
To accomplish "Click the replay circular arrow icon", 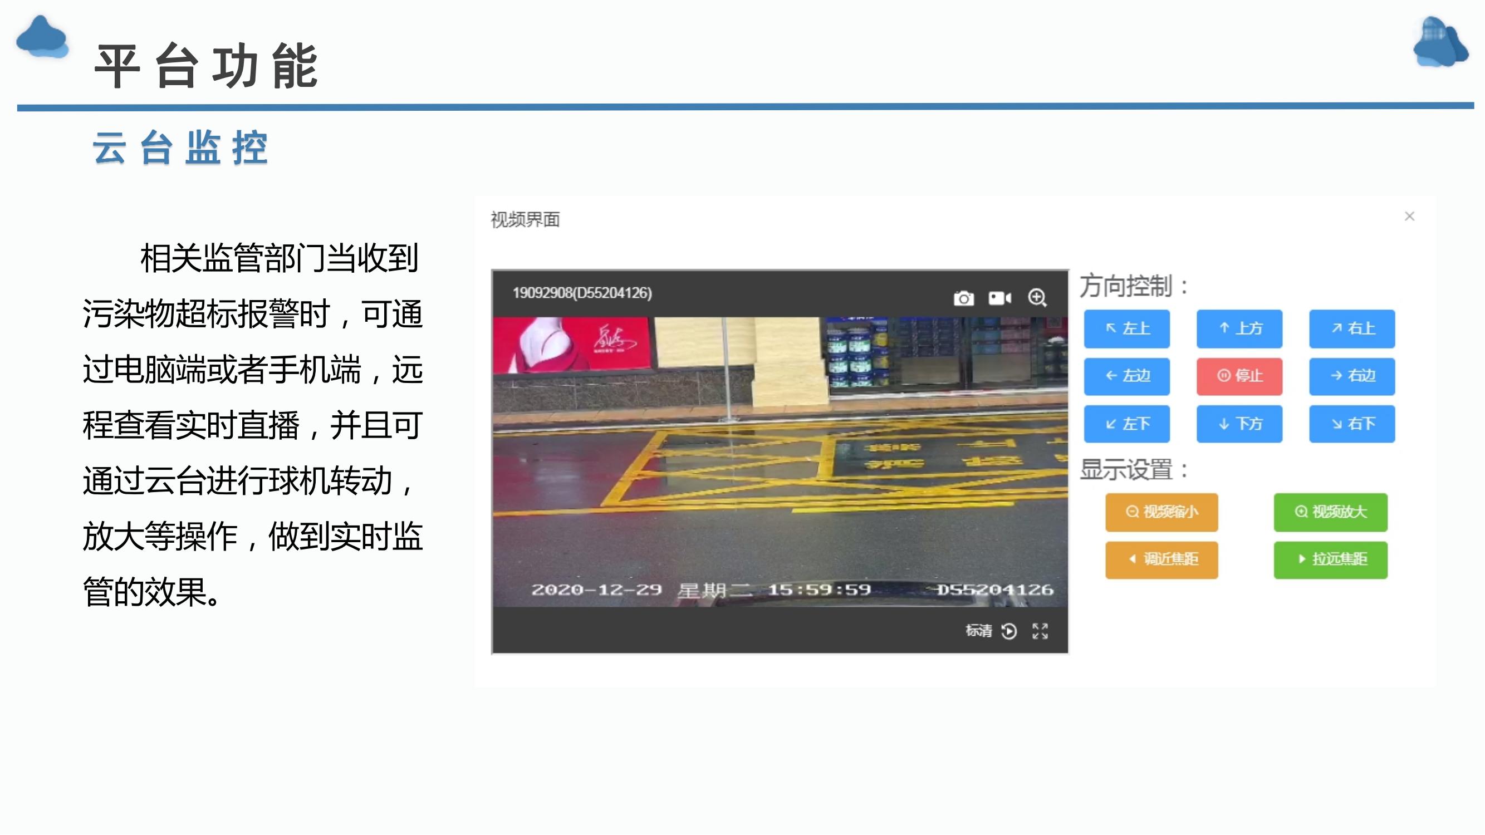I will coord(1009,631).
